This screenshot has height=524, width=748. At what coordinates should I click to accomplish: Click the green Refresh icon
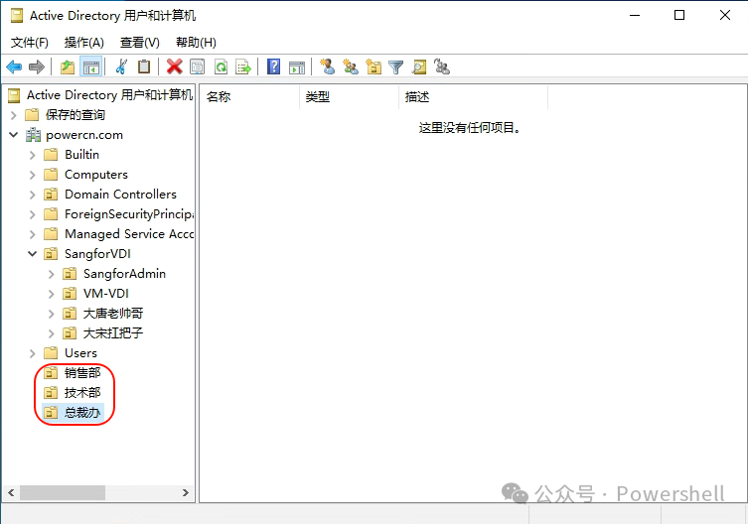[x=221, y=66]
